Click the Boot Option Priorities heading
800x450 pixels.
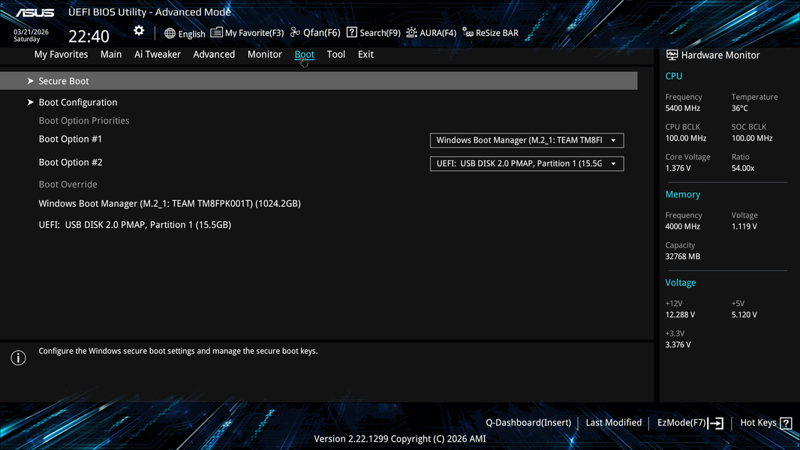coord(84,121)
